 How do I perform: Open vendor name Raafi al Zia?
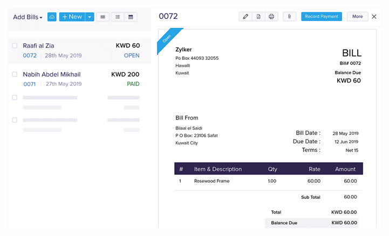point(38,46)
